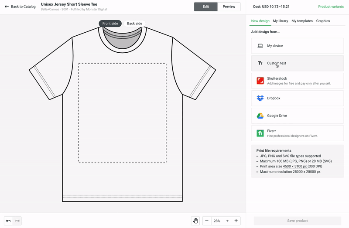The width and height of the screenshot is (349, 228).
Task: Add design from My device
Action: (x=298, y=46)
